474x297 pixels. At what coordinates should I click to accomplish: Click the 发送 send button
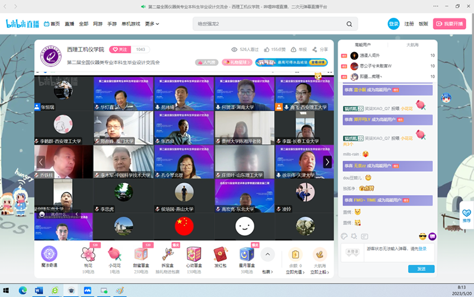click(421, 269)
